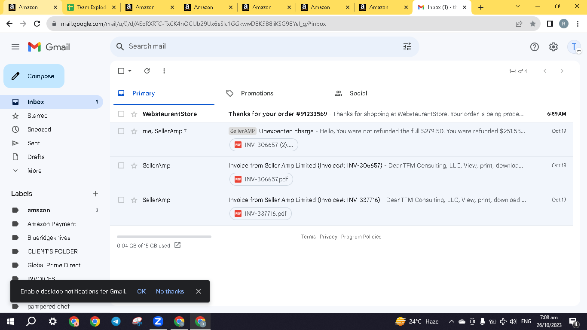The height and width of the screenshot is (330, 587).
Task: Open the Unexpected charge email subject
Action: tap(286, 131)
